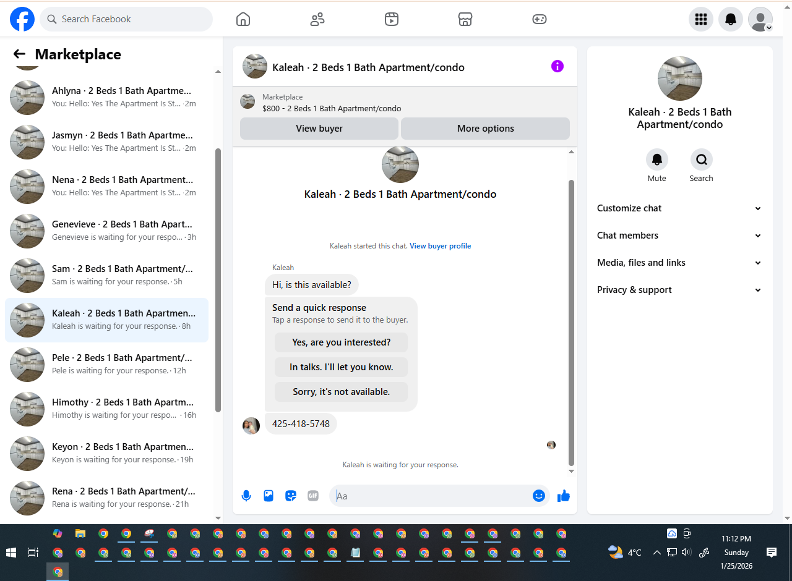This screenshot has width=792, height=581.
Task: Click More options button
Action: pos(486,129)
